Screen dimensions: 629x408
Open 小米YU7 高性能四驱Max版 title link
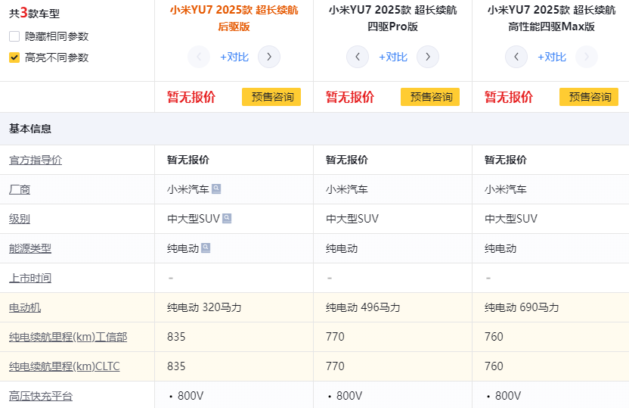552,18
